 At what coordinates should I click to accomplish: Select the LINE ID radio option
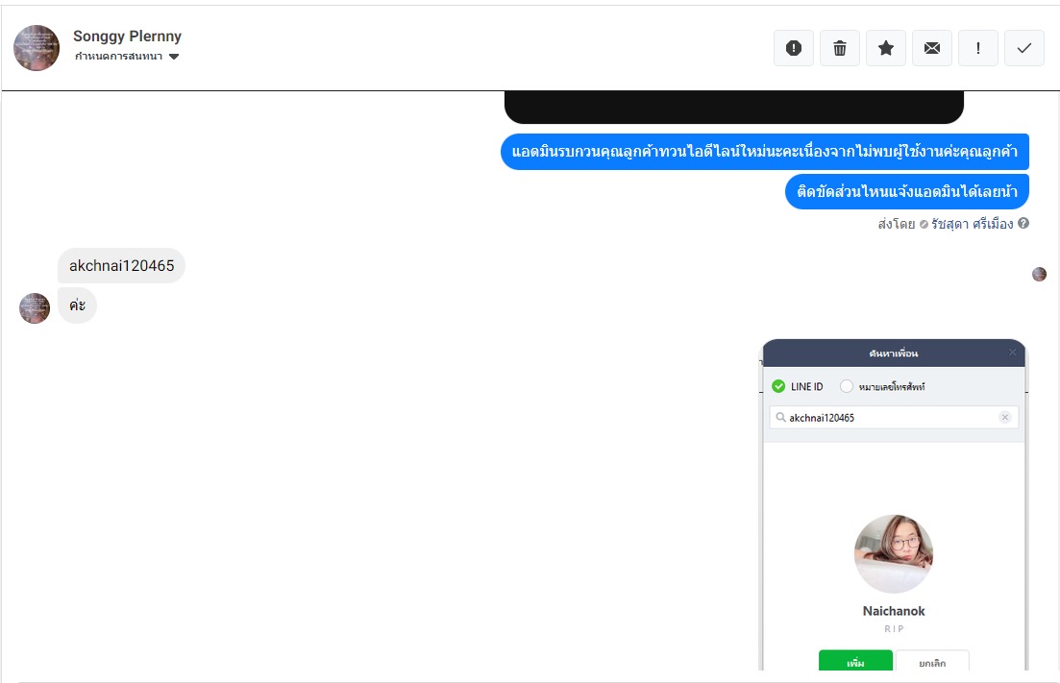tap(778, 386)
